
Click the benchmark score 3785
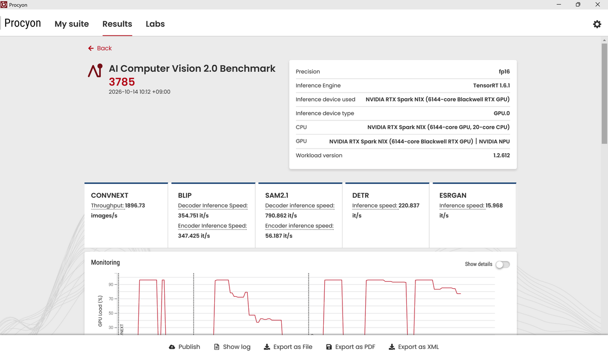click(x=122, y=82)
